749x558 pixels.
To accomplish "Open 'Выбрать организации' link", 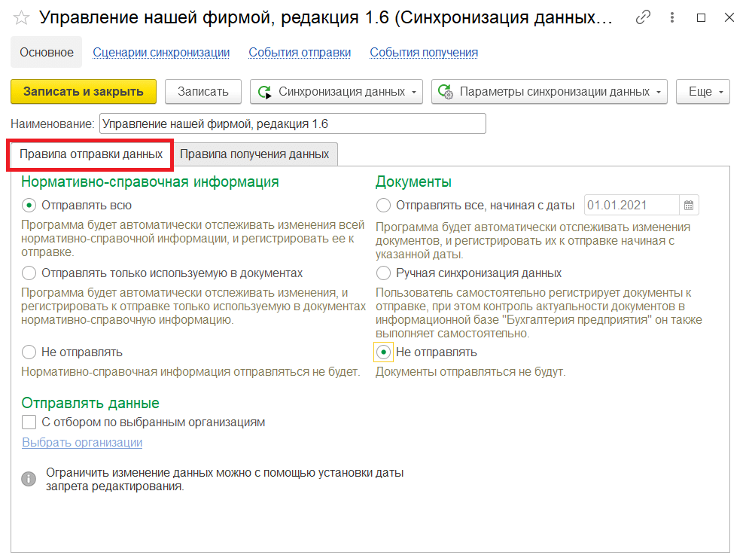I will [82, 443].
